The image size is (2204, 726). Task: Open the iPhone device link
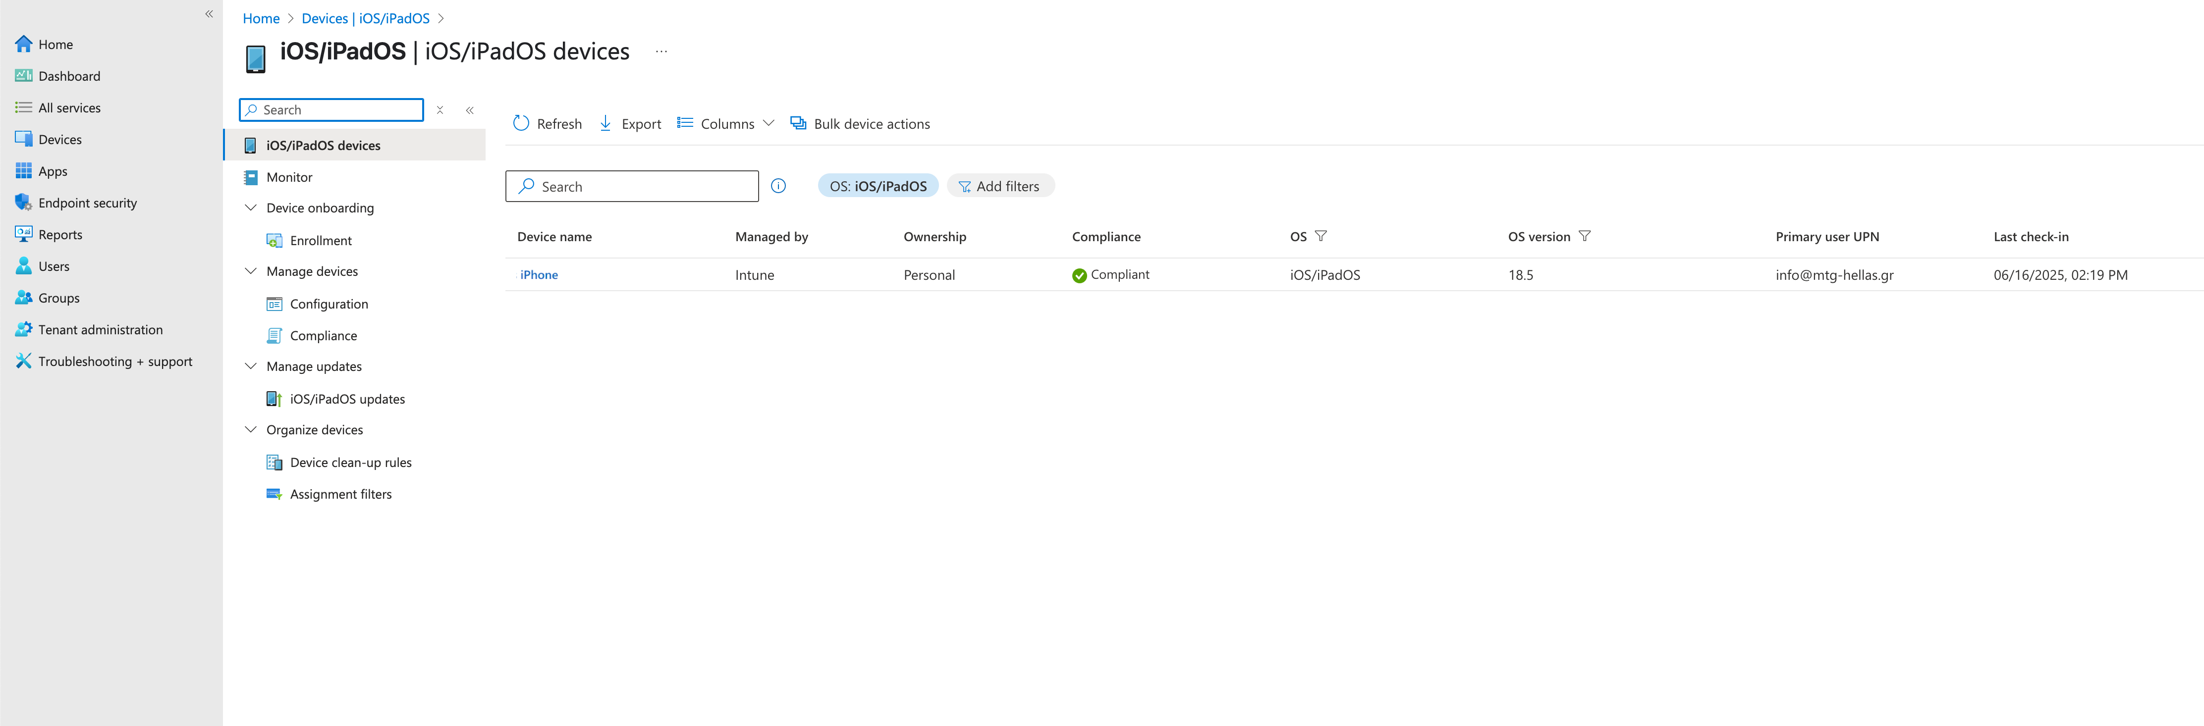tap(538, 274)
